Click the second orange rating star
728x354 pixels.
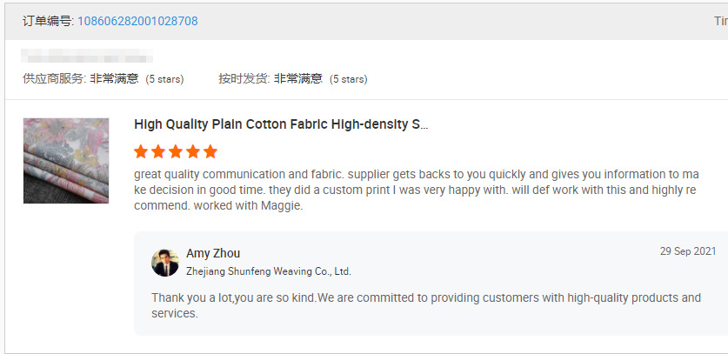[x=158, y=151]
